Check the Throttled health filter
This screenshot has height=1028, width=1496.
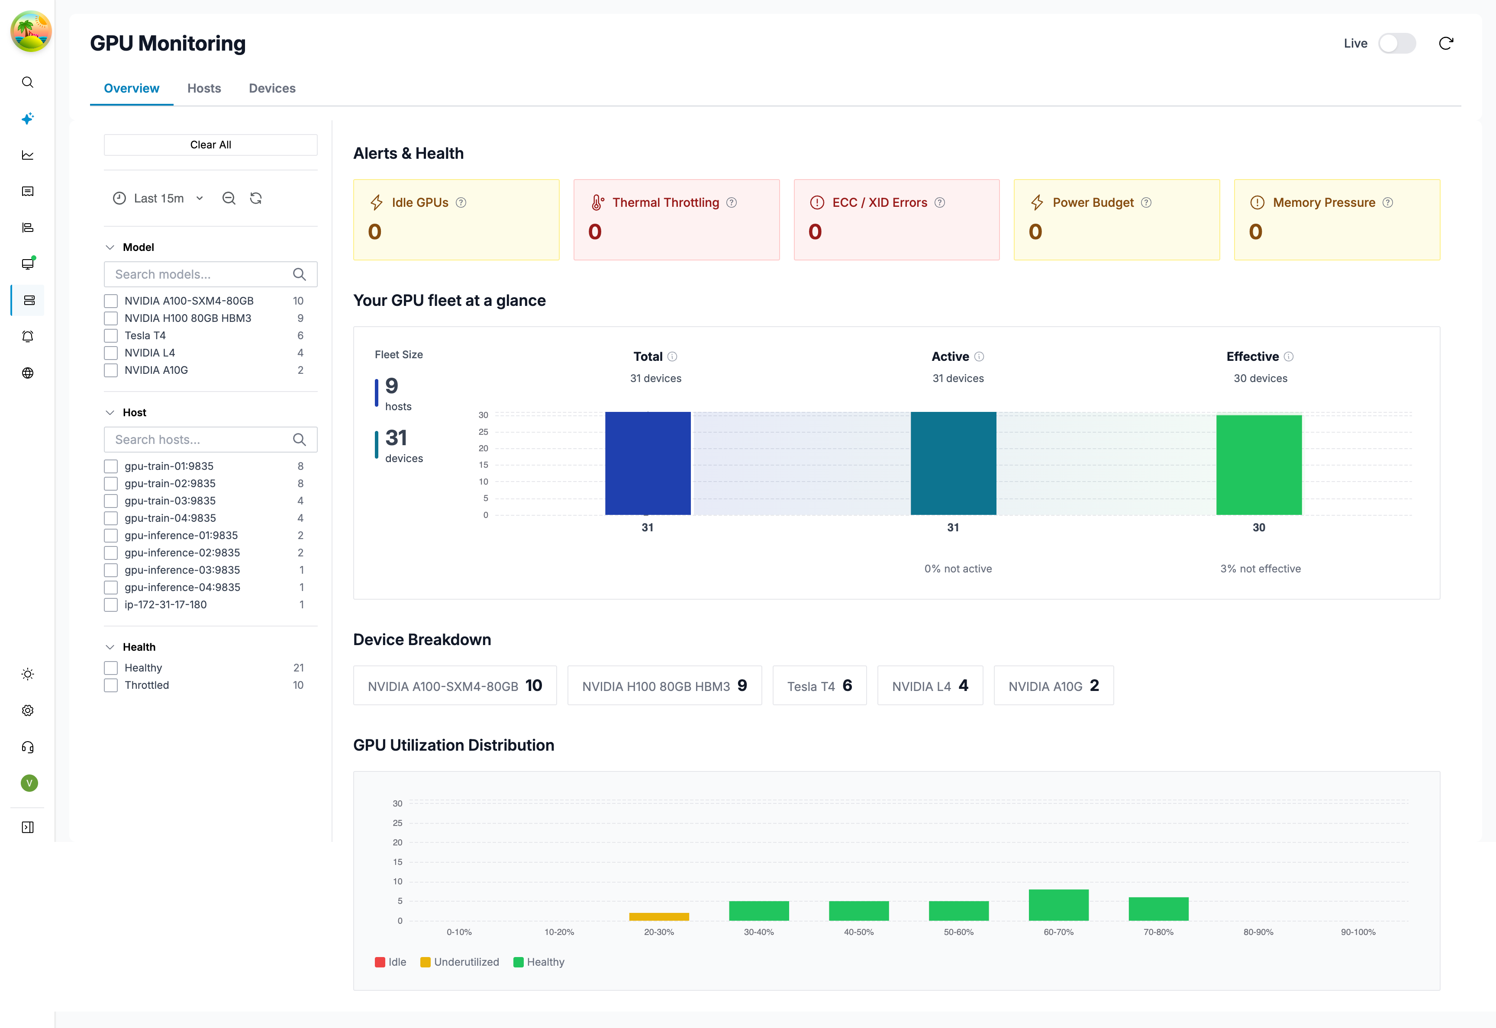111,685
